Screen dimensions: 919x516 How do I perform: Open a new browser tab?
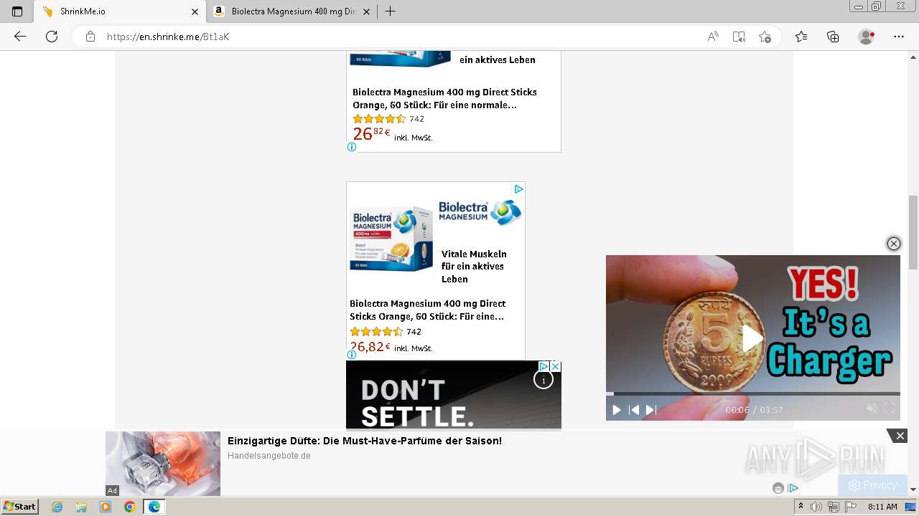(390, 11)
